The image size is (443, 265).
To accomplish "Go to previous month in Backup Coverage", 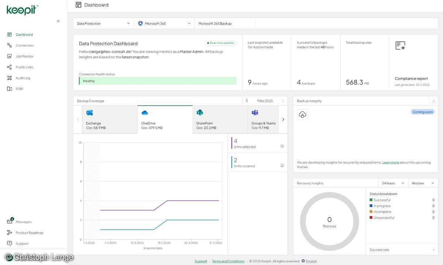I will (247, 101).
